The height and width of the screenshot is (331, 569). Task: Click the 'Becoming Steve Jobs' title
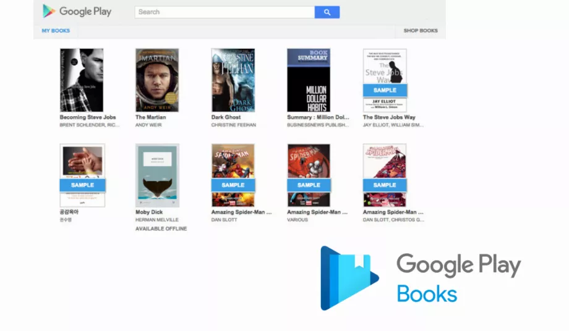tap(88, 117)
